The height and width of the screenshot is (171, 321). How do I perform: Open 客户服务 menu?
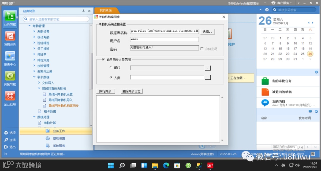(281, 3)
